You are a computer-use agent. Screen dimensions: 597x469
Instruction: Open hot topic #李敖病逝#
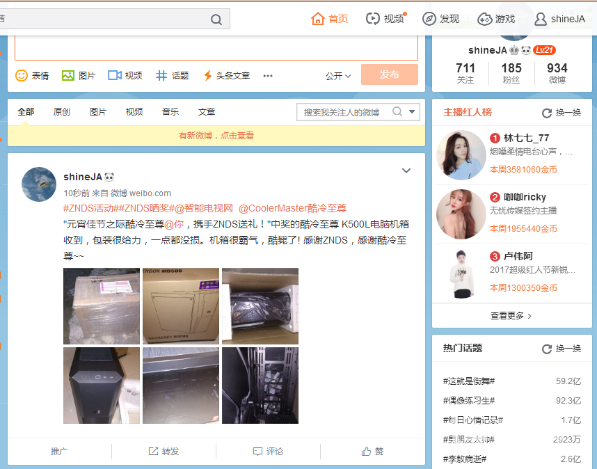point(465,459)
